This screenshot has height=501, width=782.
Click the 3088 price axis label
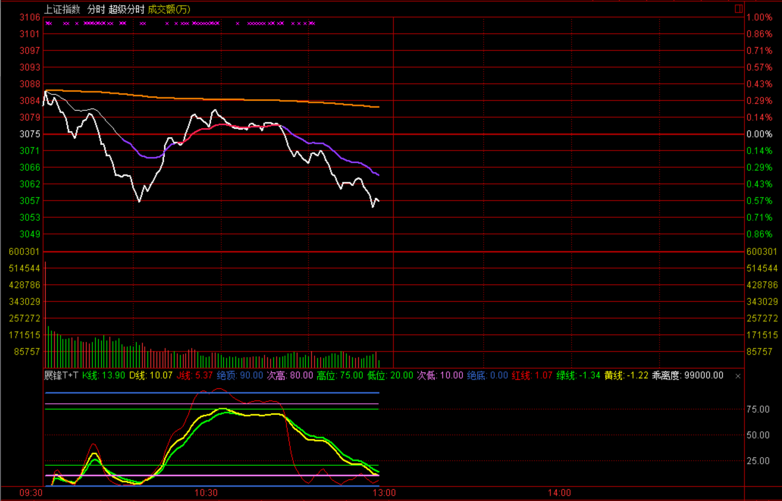[30, 84]
